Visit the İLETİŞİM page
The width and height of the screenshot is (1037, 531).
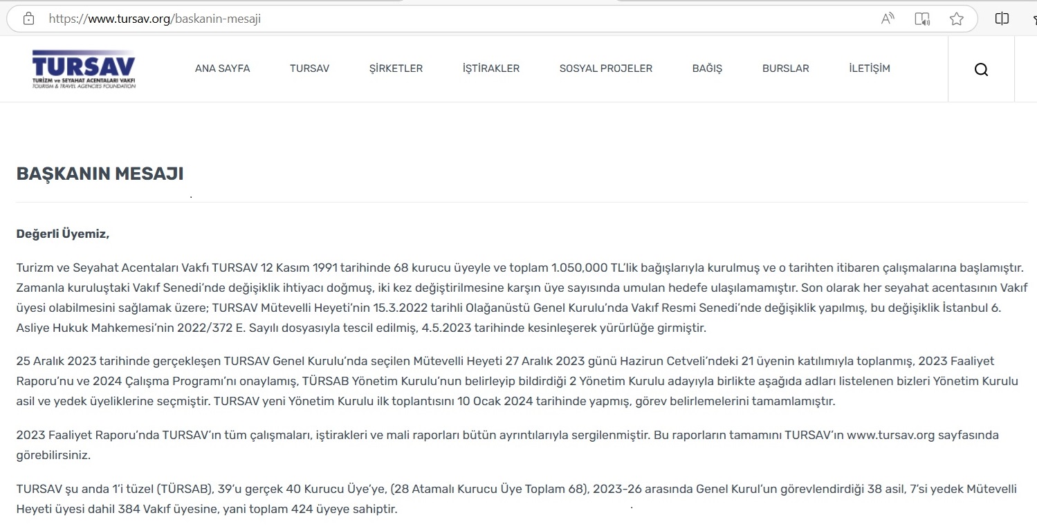click(x=869, y=68)
